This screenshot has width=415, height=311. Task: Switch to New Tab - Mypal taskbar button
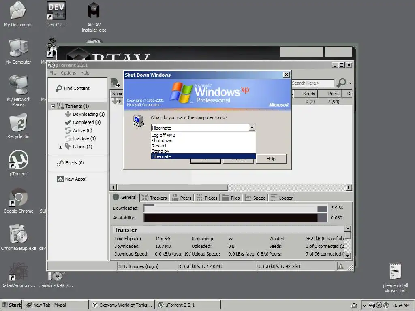pos(56,305)
